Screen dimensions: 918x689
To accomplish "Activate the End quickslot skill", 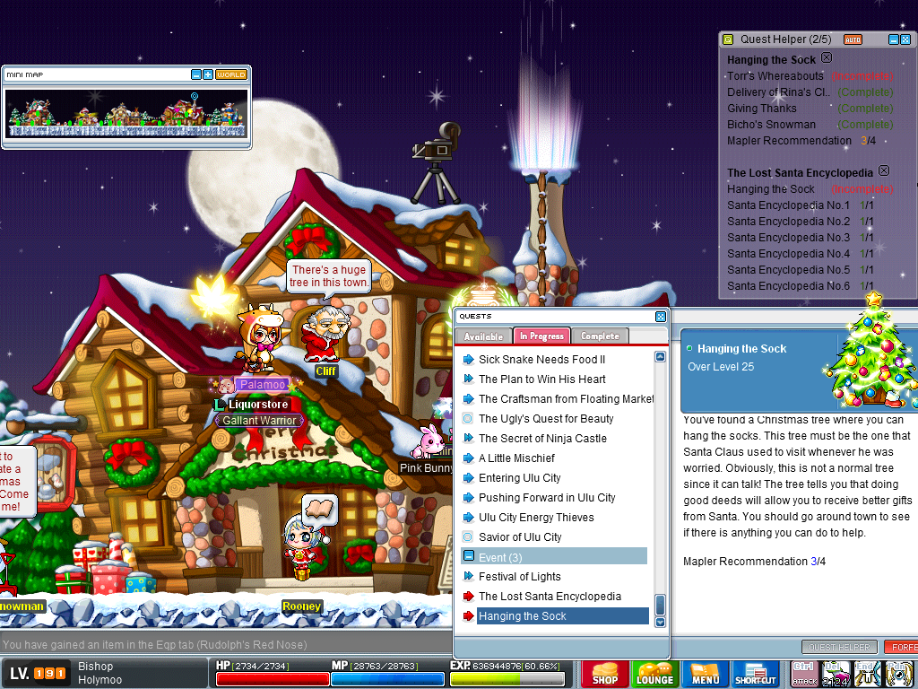I will pyautogui.click(x=867, y=674).
